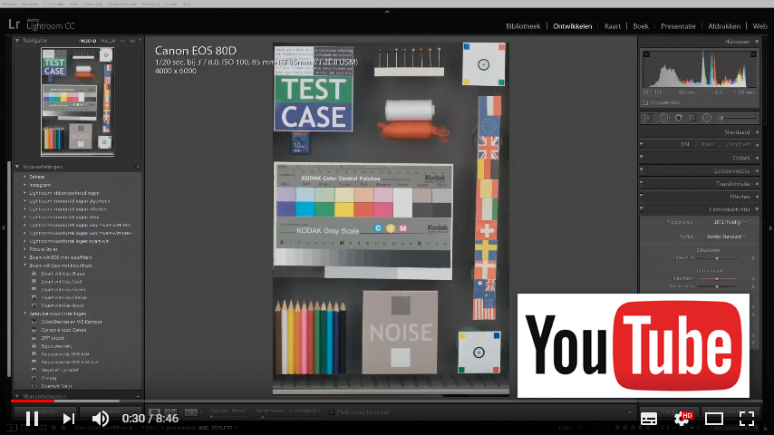The image size is (774, 435).
Task: Switch to theater mode
Action: (x=714, y=419)
